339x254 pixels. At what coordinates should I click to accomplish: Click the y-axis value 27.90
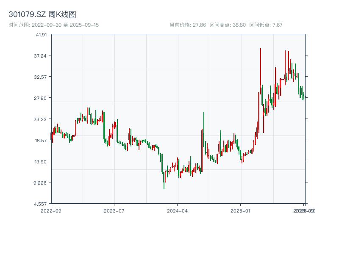[40, 98]
